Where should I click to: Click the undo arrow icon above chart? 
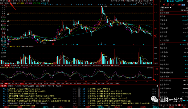143,3
